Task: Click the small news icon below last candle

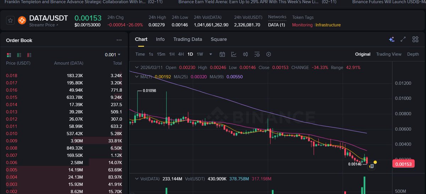Action: (x=371, y=166)
